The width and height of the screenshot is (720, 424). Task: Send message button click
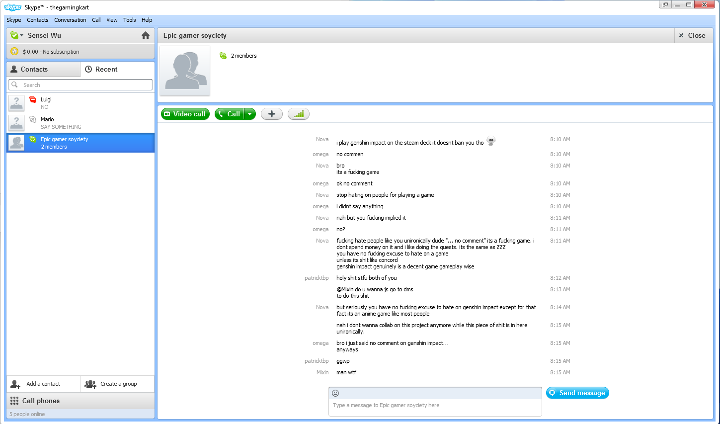click(x=577, y=393)
